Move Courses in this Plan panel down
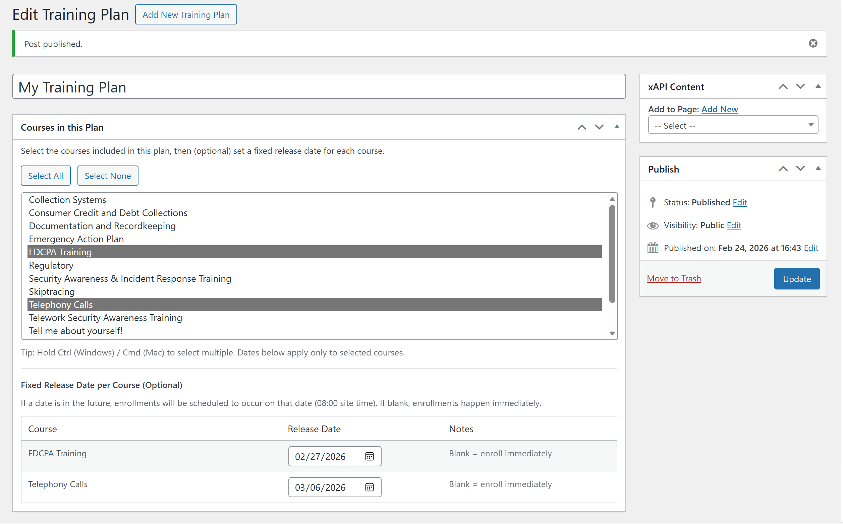The image size is (843, 524). tap(599, 127)
